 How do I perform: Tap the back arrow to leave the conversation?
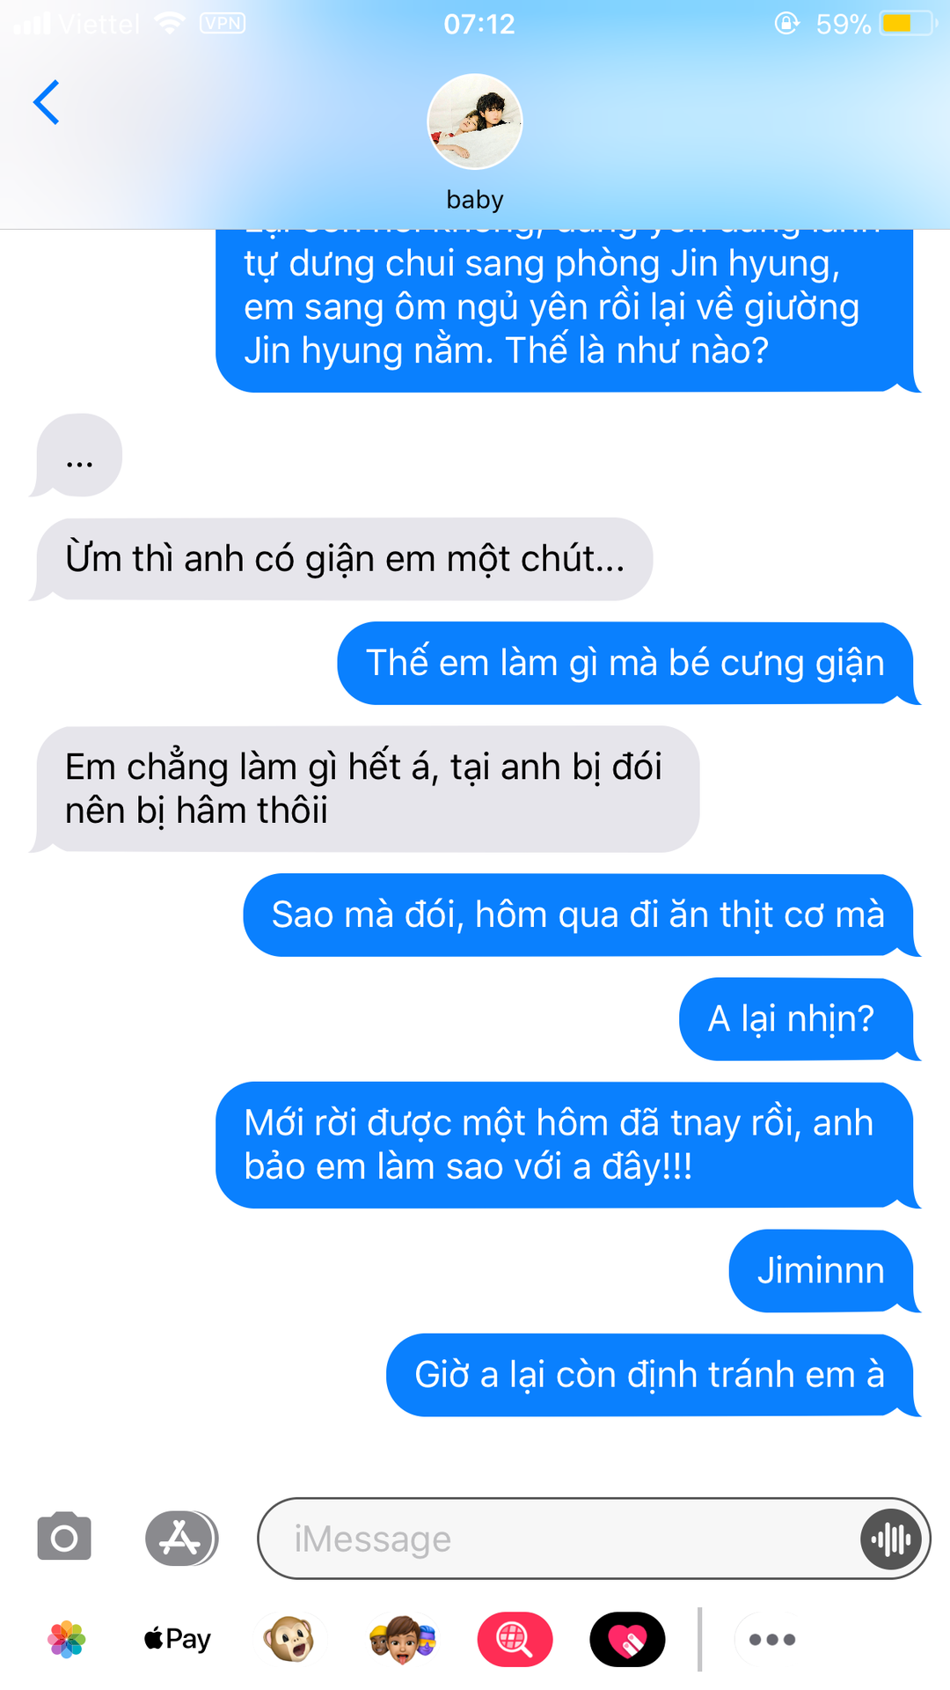[x=46, y=103]
